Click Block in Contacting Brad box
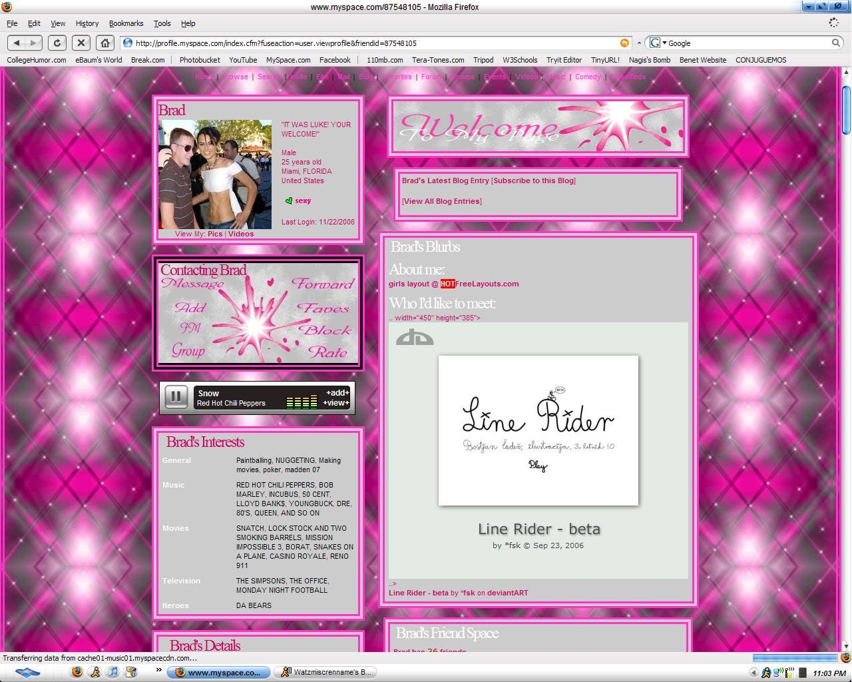This screenshot has width=852, height=682. pos(325,330)
